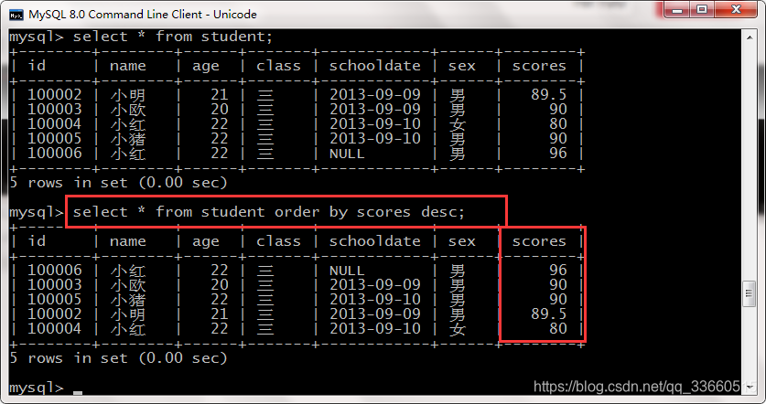The image size is (766, 404).
Task: Click id 100004 in first query result
Action: [x=54, y=123]
